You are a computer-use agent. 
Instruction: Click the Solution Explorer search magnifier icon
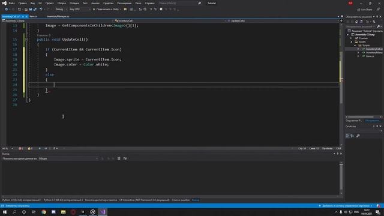(379, 26)
